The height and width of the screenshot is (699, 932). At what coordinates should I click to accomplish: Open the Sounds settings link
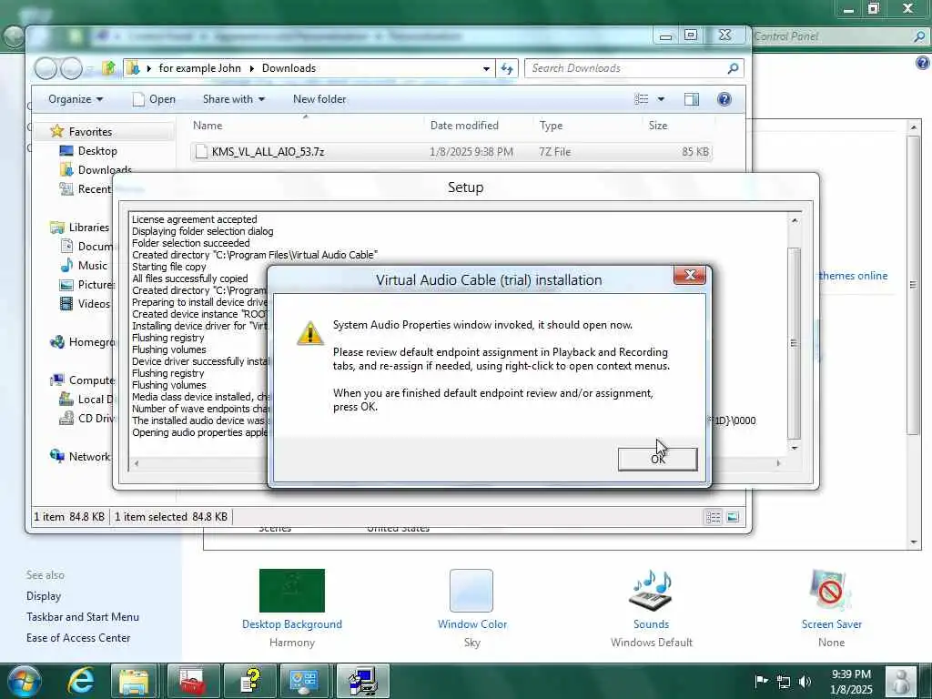coord(651,624)
